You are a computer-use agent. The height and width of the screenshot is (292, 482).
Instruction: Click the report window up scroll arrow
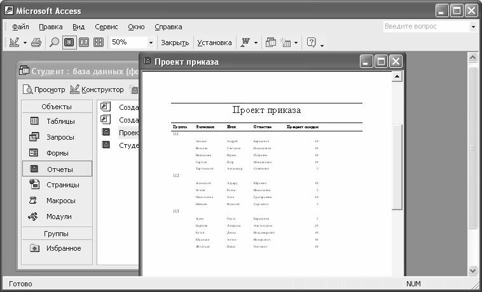pos(397,76)
